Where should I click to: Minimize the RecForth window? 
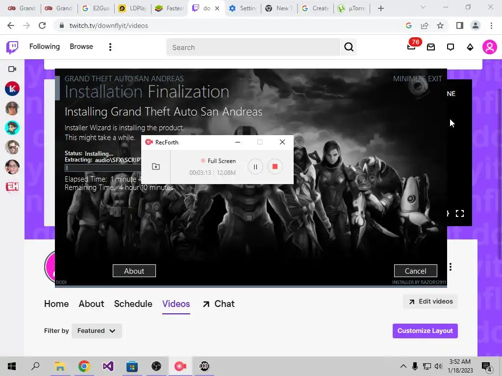click(238, 142)
